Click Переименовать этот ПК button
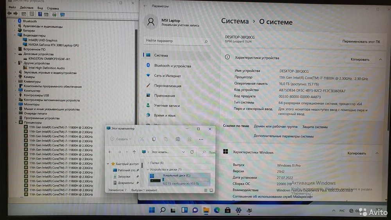Viewport: 391px width, 220px height. (x=361, y=41)
